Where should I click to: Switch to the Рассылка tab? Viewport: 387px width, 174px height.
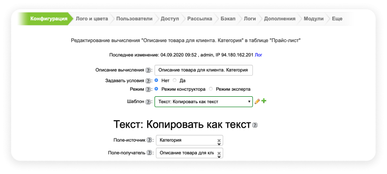(x=200, y=19)
